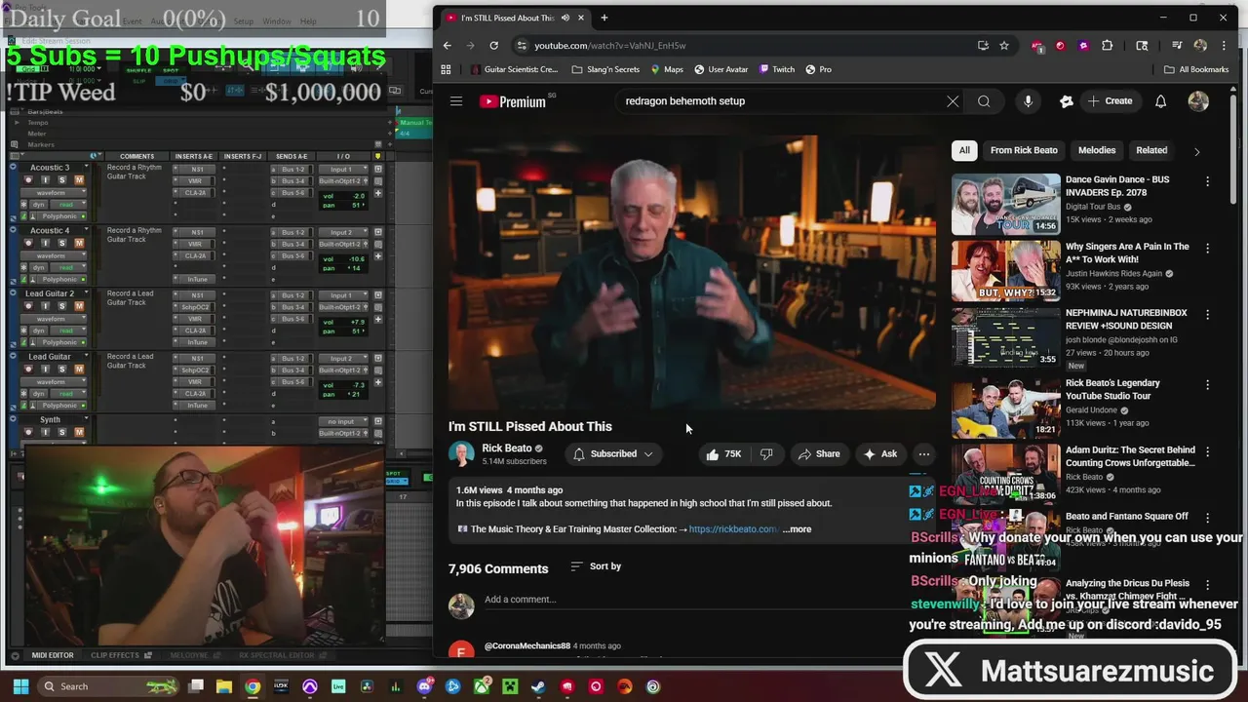The image size is (1248, 702).
Task: Open the YouTube hamburger guide menu
Action: point(455,101)
